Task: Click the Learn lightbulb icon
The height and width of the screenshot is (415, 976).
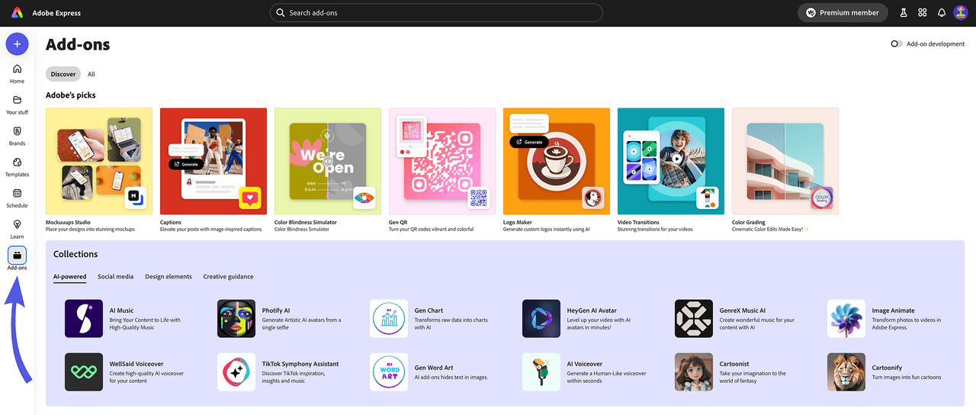Action: click(17, 225)
